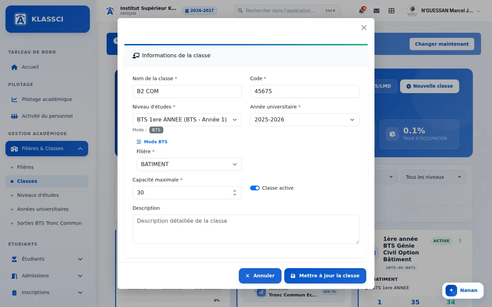Click the Inscriptions clipboard icon
The image size is (492, 307).
click(14, 293)
